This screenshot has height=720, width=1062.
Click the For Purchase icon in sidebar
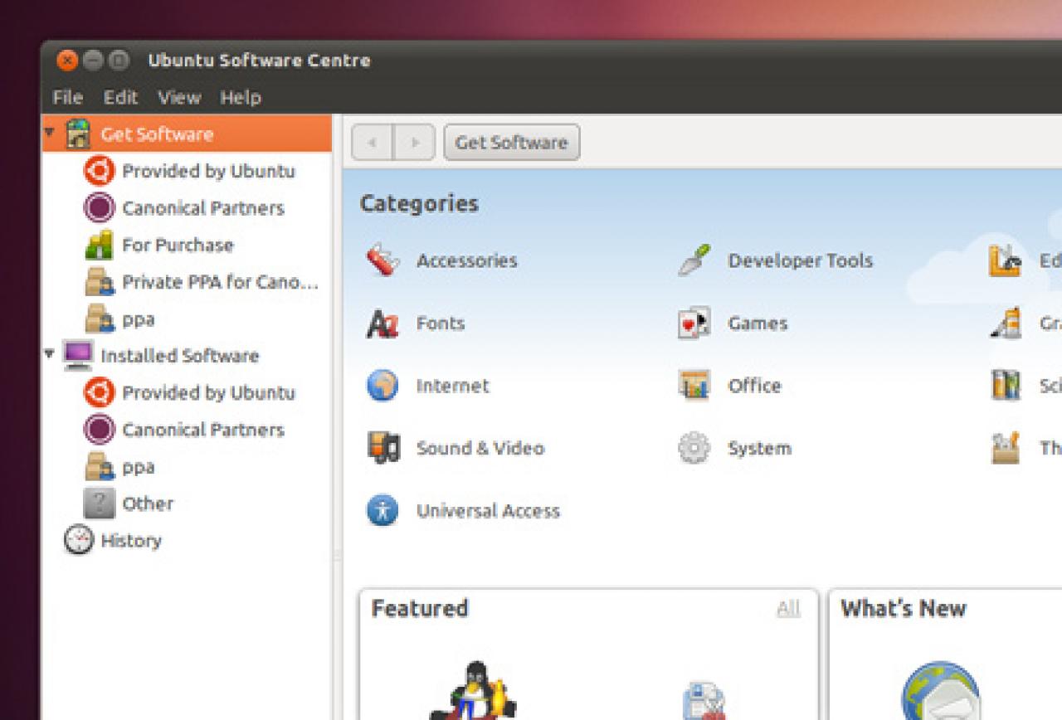tap(99, 245)
